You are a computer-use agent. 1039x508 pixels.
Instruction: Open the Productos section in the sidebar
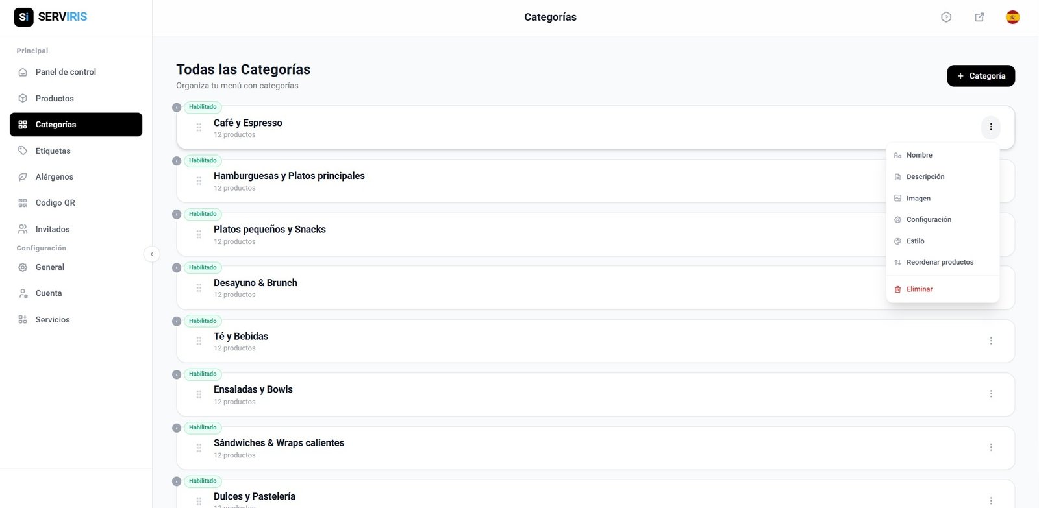coord(55,98)
